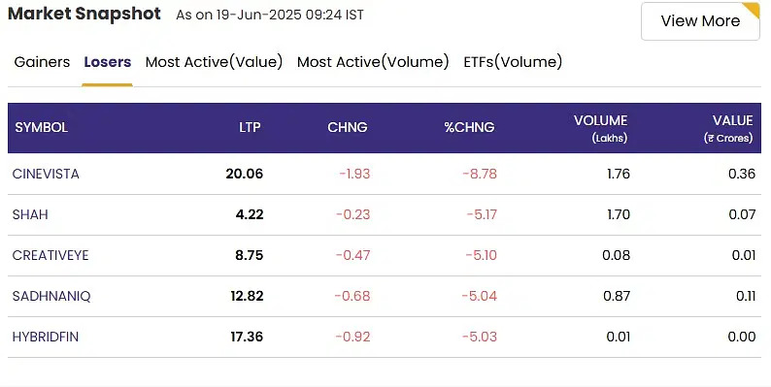Viewport: 771px width, 387px height.
Task: Open the SADHNANIQ stock page
Action: [51, 296]
